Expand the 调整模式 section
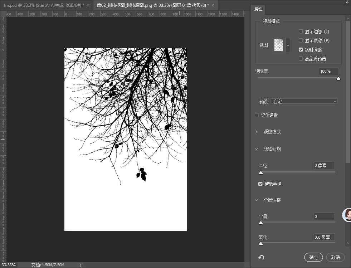Image resolution: width=351 pixels, height=268 pixels. pyautogui.click(x=256, y=132)
